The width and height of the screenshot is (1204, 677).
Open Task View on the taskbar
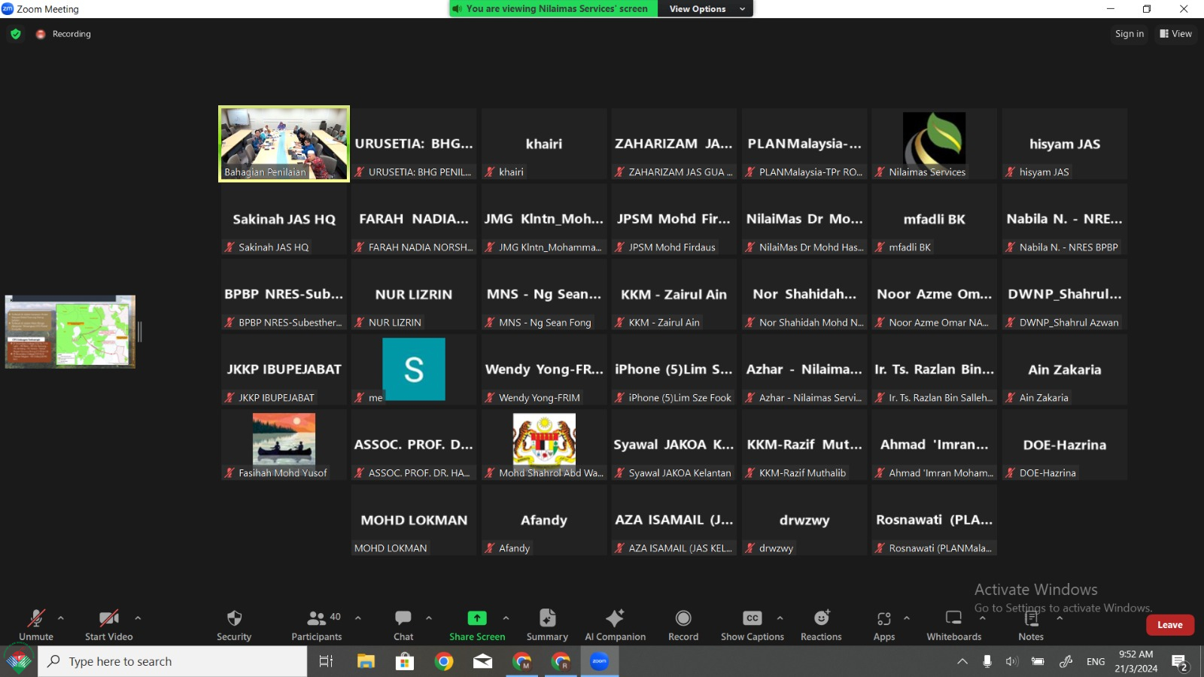pos(326,661)
